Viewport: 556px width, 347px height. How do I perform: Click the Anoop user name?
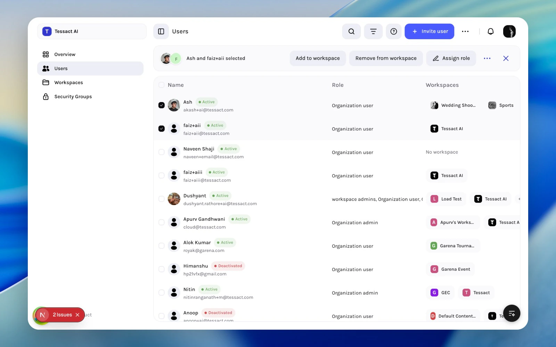191,313
